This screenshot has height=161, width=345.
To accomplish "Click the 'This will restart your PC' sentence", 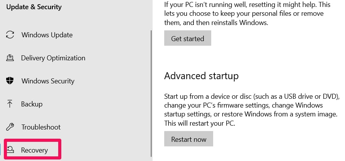I will (x=200, y=123).
